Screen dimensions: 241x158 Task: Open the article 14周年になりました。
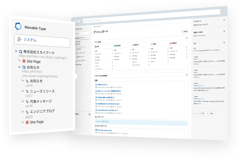(x=102, y=85)
